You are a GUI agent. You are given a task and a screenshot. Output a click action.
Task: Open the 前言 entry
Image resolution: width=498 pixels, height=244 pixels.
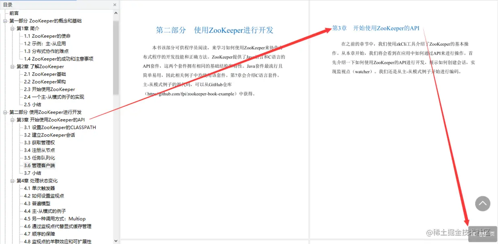coord(14,13)
